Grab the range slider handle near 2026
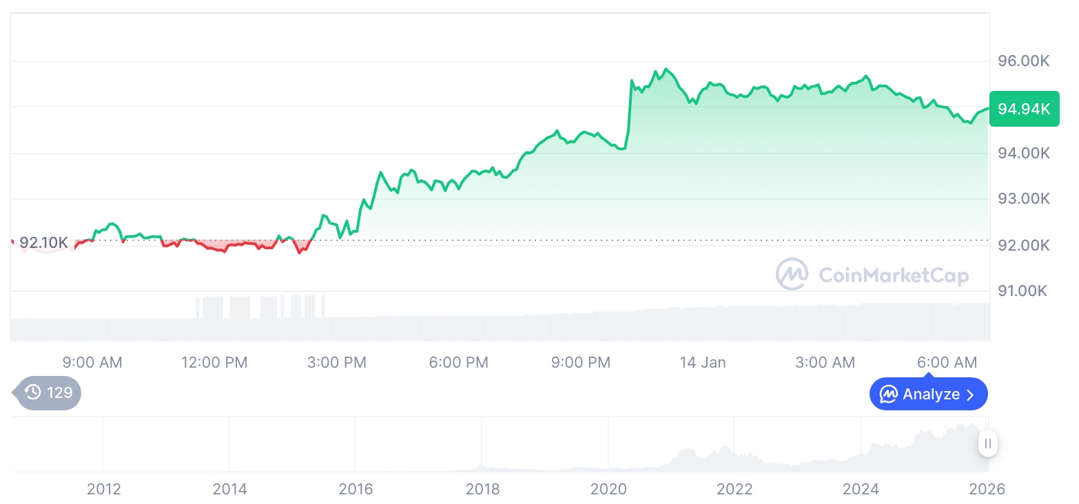 tap(988, 443)
